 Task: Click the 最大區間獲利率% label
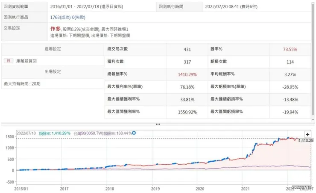(123, 111)
